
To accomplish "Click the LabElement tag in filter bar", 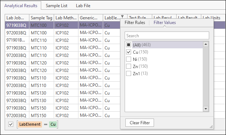I will tap(30, 124).
